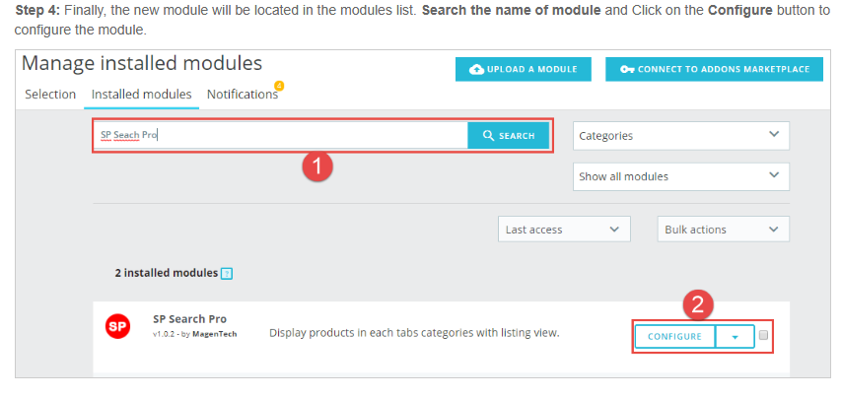The height and width of the screenshot is (398, 842).
Task: Click the magnifier icon in Search button
Action: point(487,136)
